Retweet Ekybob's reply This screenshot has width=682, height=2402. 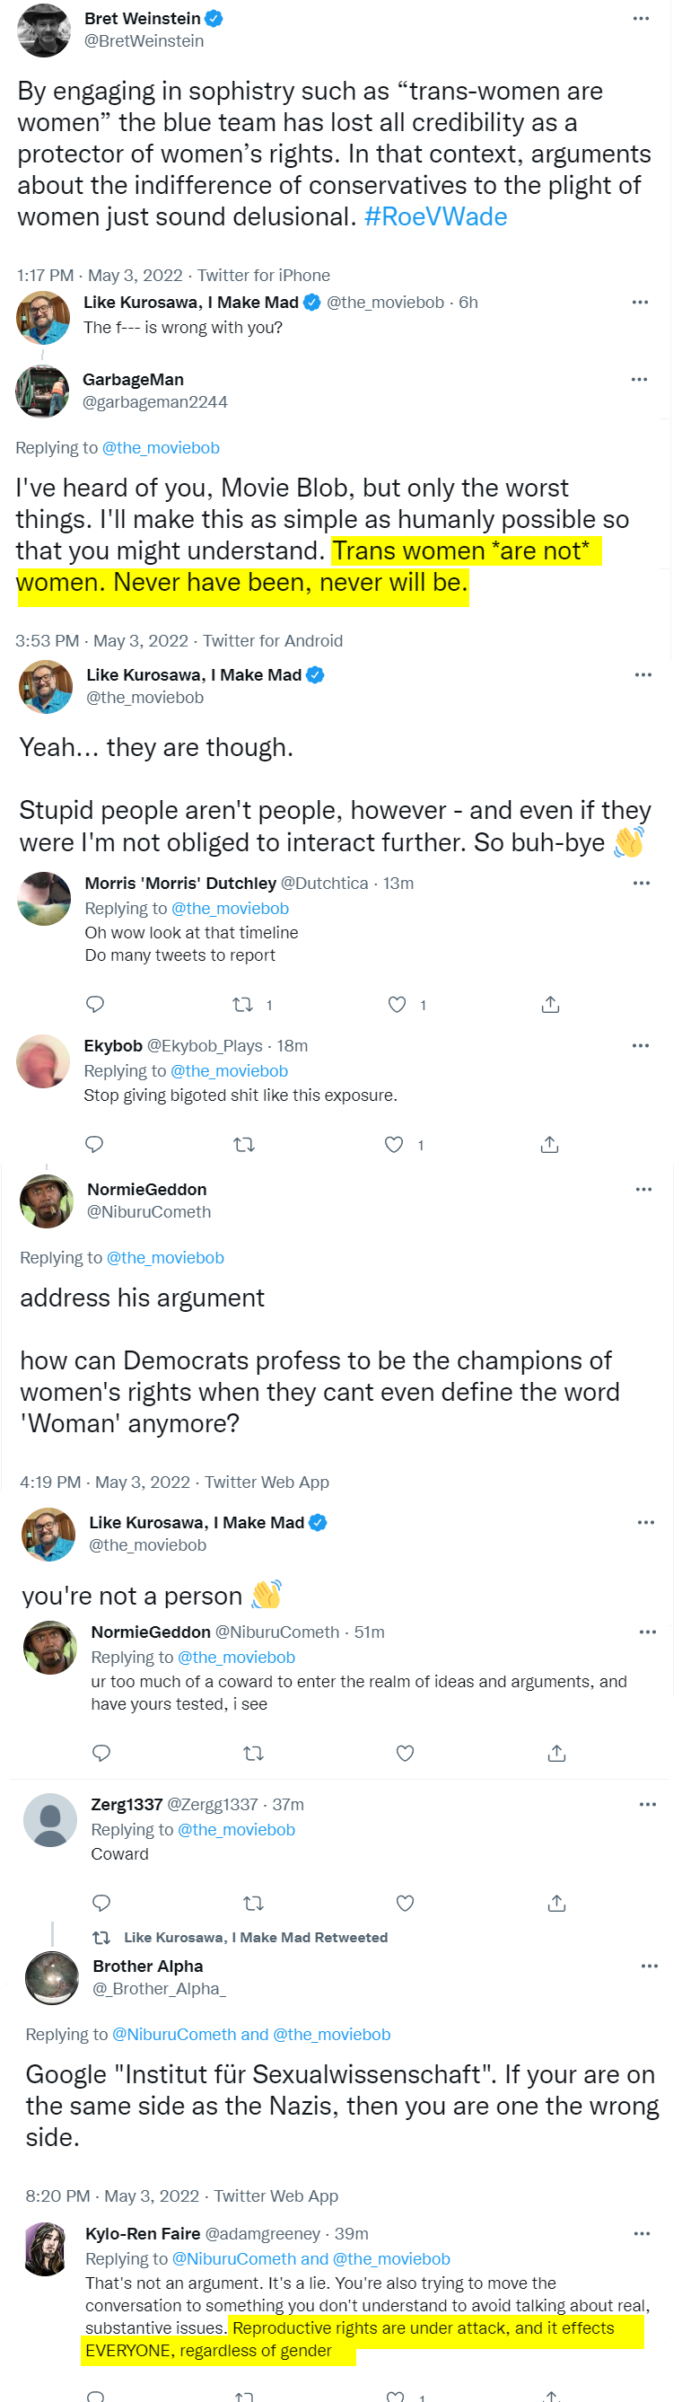(x=244, y=1144)
